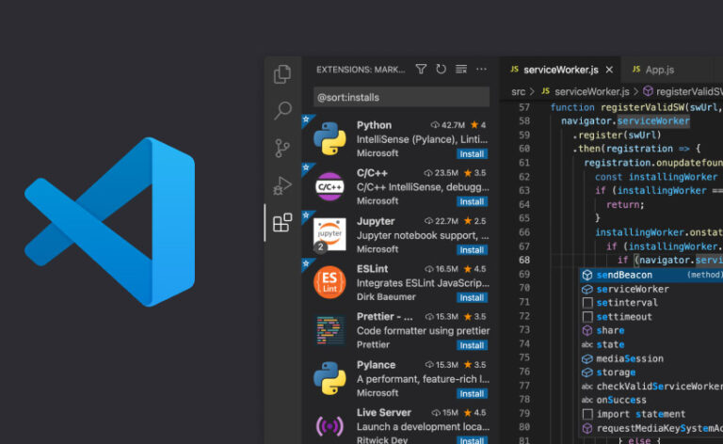Click the @sort:installs search field

[401, 97]
